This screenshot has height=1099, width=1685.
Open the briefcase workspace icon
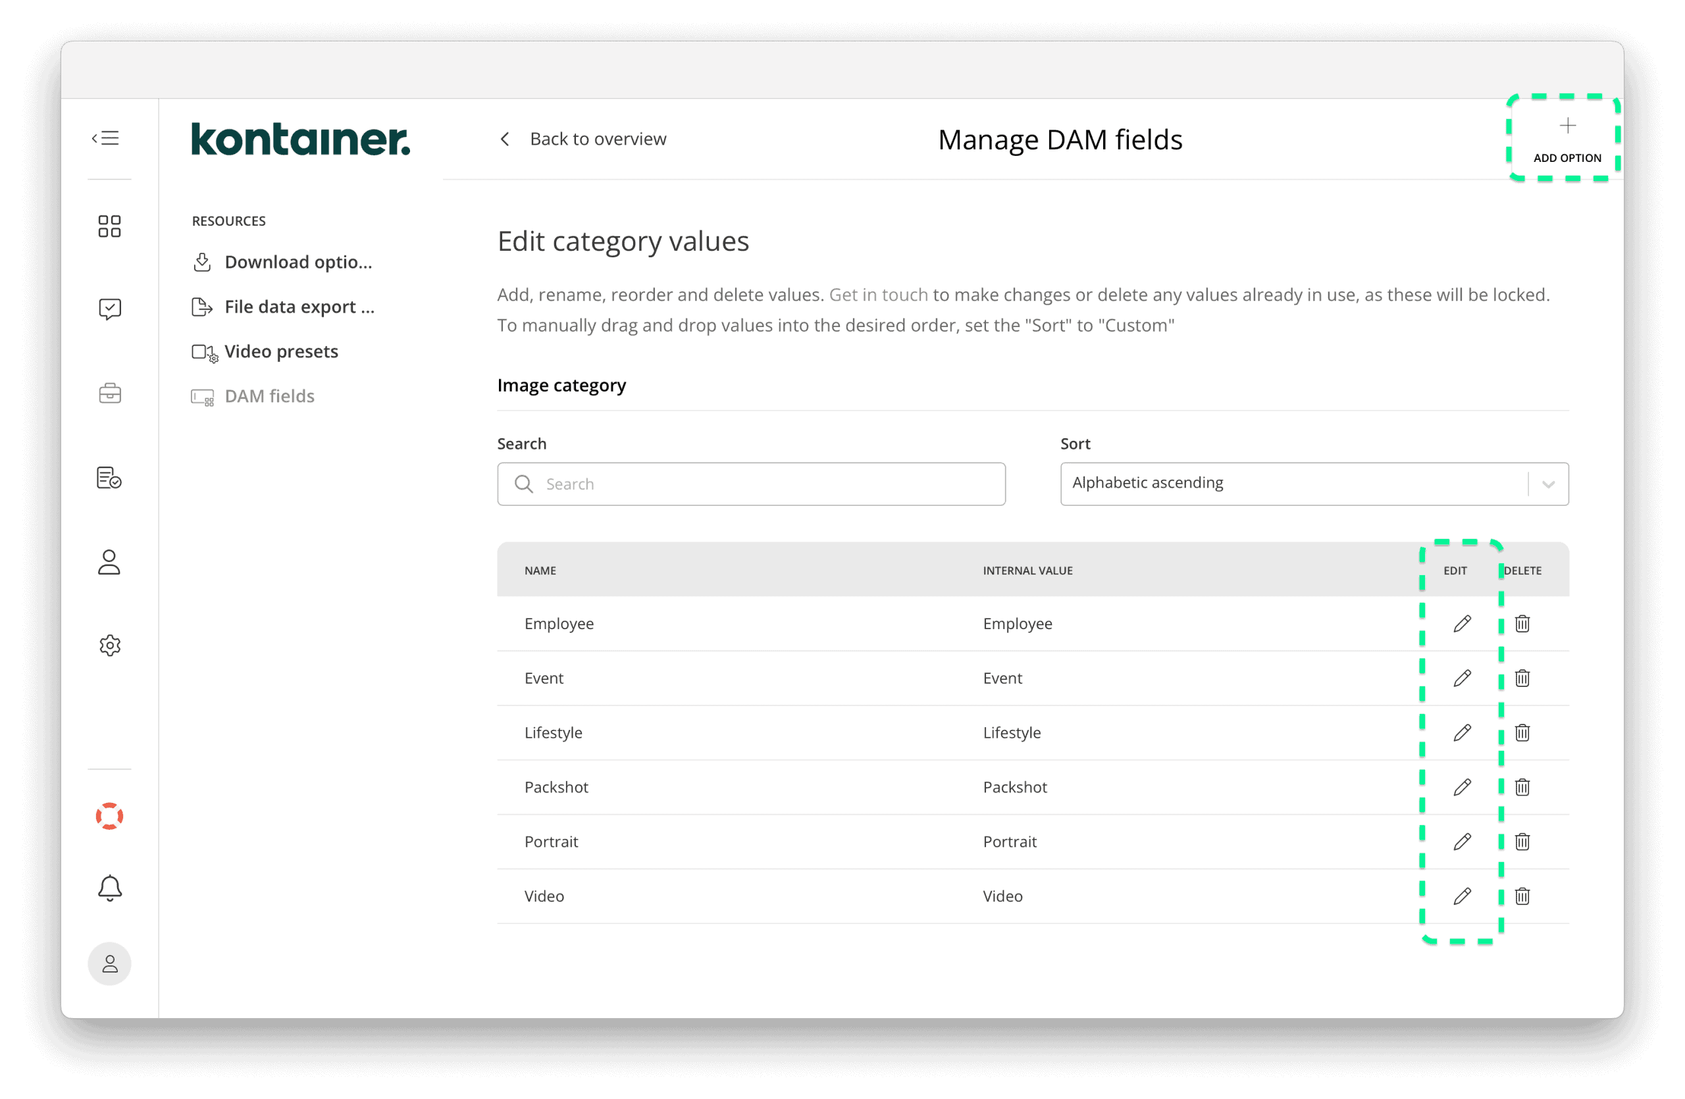pos(110,394)
